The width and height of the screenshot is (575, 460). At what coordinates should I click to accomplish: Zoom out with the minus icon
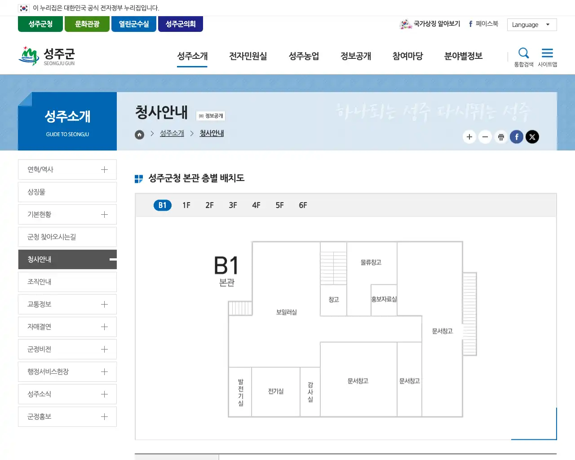485,137
